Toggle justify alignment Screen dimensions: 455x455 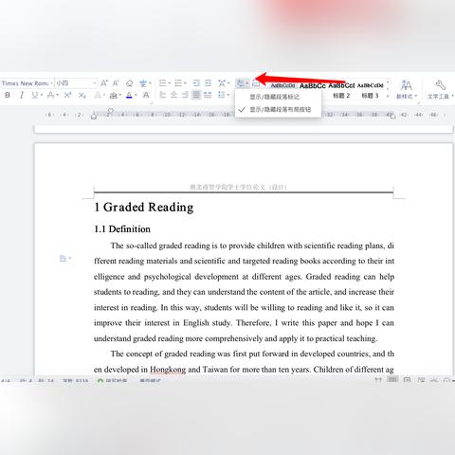coord(196,95)
